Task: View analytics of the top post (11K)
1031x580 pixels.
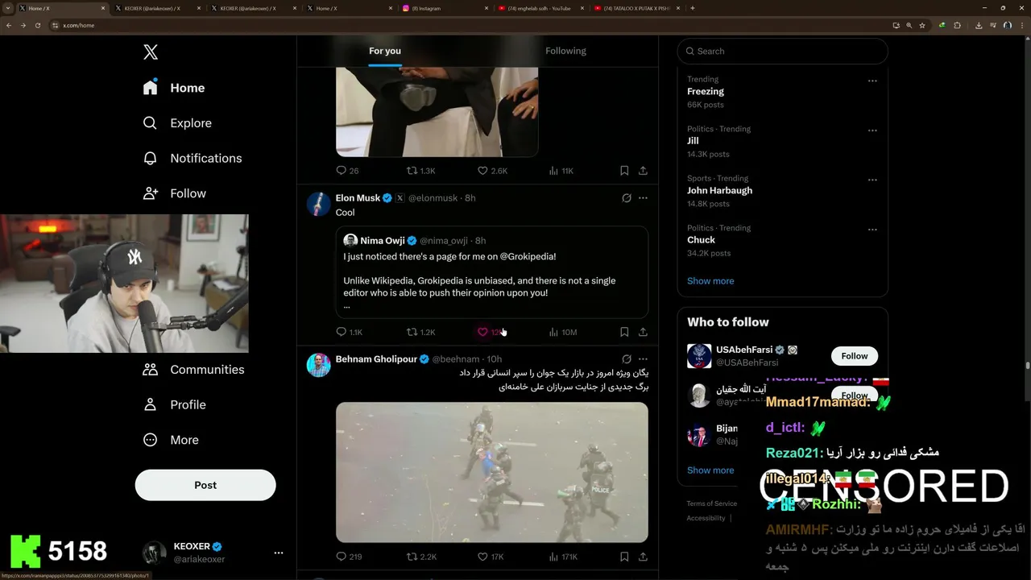Action: (561, 171)
